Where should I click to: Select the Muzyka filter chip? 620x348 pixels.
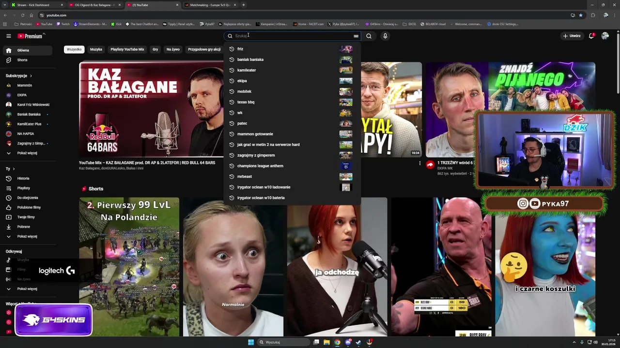tap(96, 49)
